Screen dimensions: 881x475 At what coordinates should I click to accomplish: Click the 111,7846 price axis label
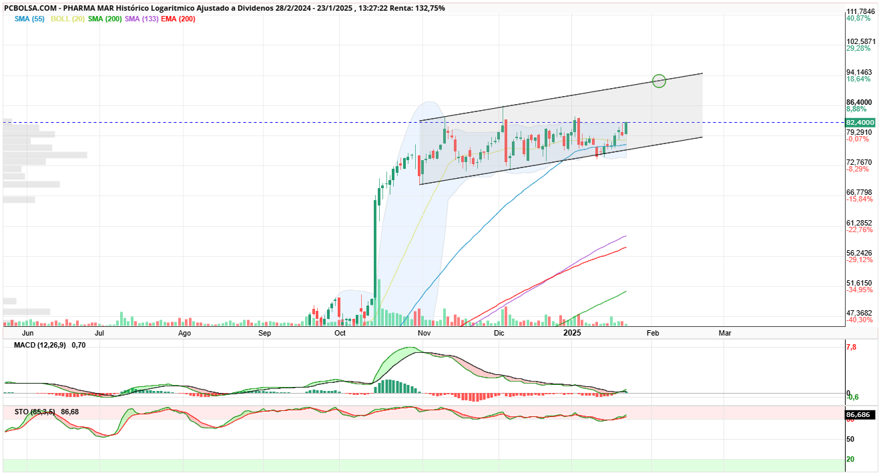[x=861, y=11]
